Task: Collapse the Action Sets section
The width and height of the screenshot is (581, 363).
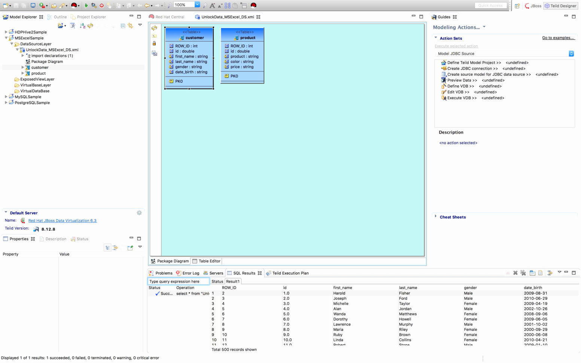Action: [x=436, y=38]
